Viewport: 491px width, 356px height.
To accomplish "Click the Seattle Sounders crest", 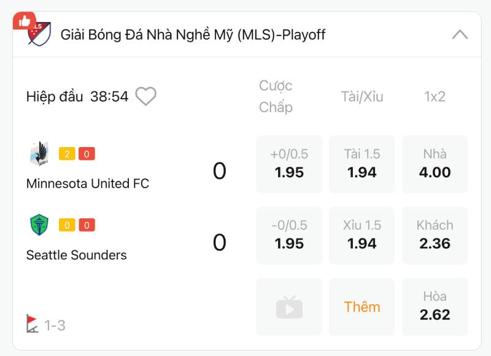I will [39, 225].
